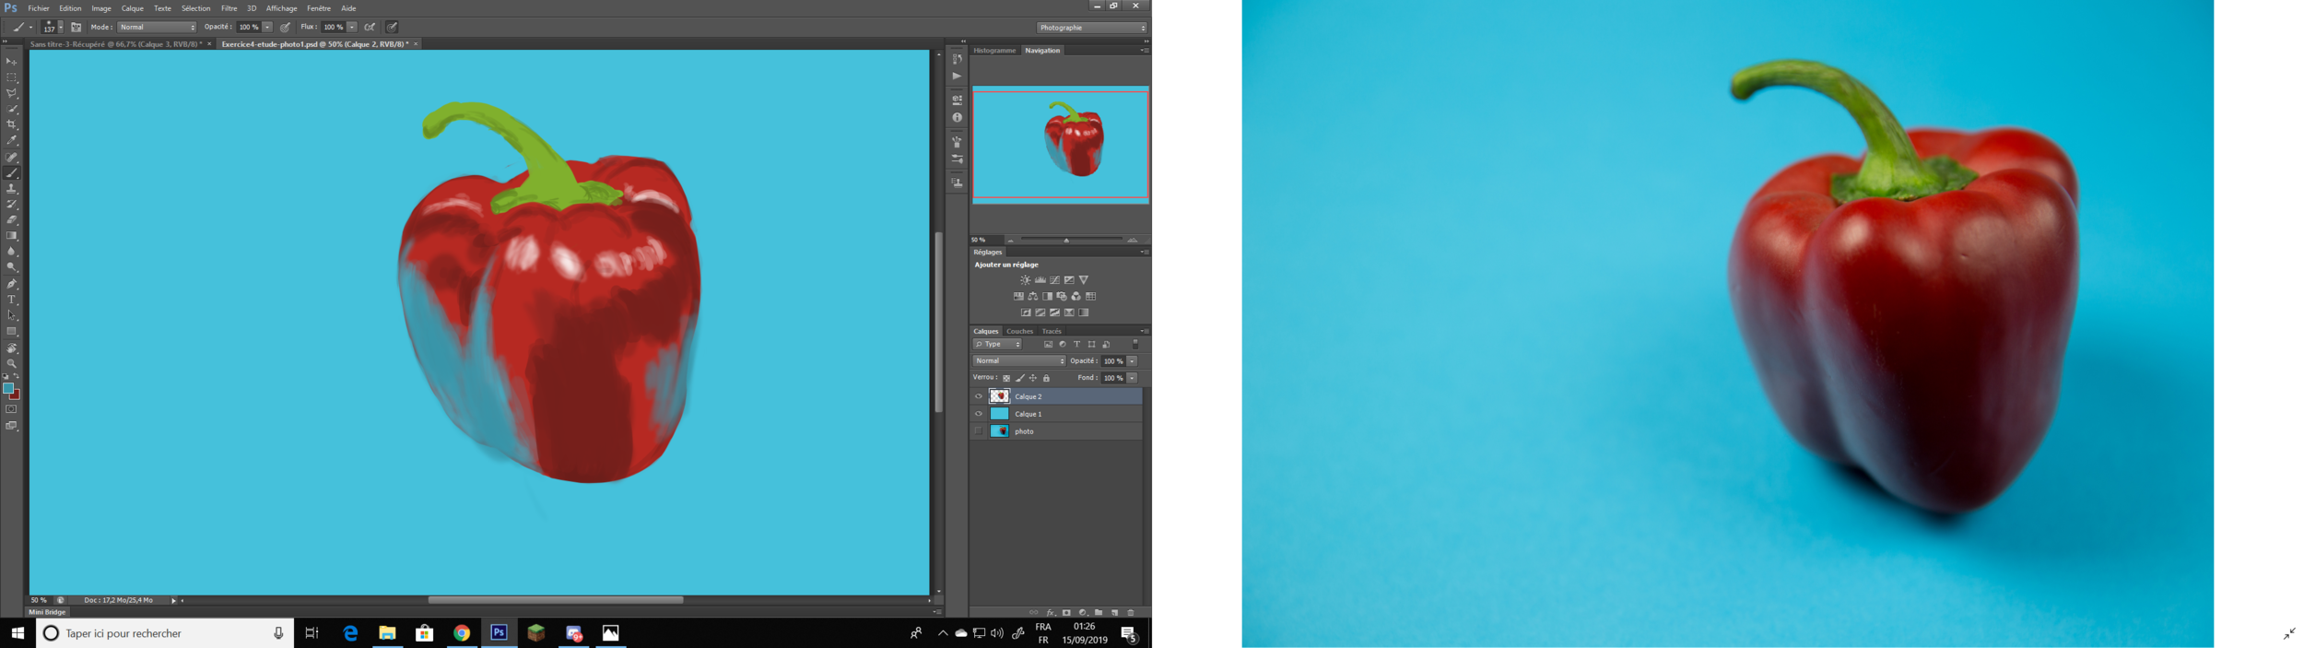Screen dimensions: 2304x648
Task: Add a Curves adjustment
Action: [x=1054, y=280]
